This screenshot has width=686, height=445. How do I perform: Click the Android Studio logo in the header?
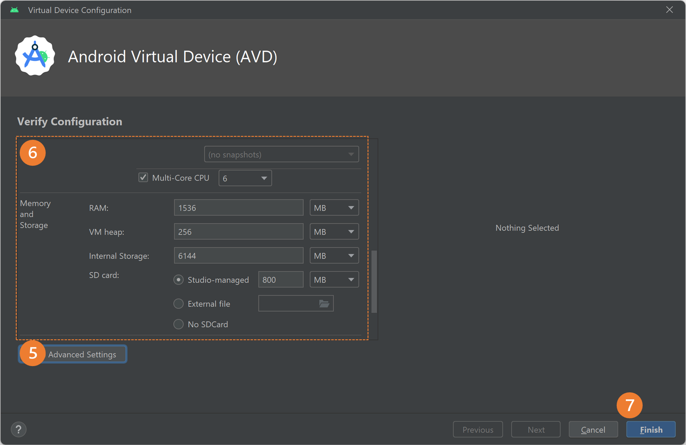35,56
